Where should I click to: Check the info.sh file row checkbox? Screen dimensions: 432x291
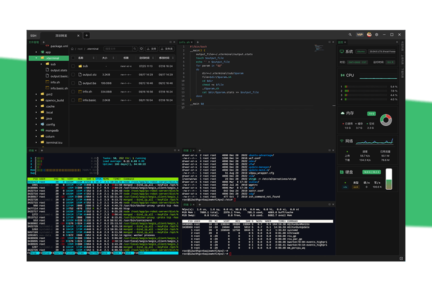(x=73, y=92)
